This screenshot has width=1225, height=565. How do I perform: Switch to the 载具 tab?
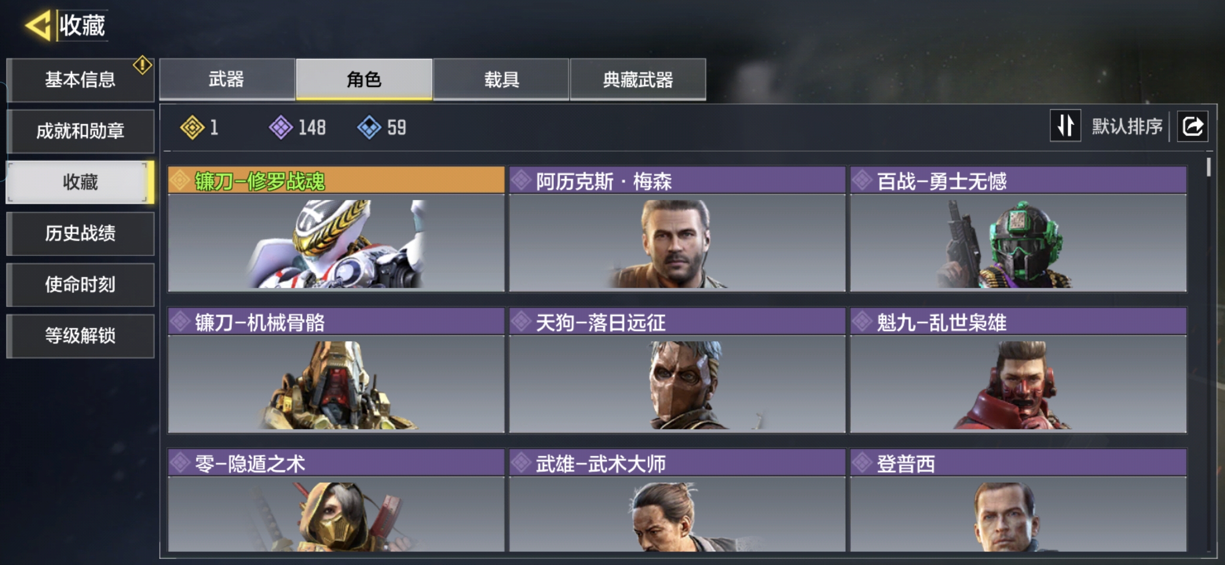pyautogui.click(x=501, y=79)
